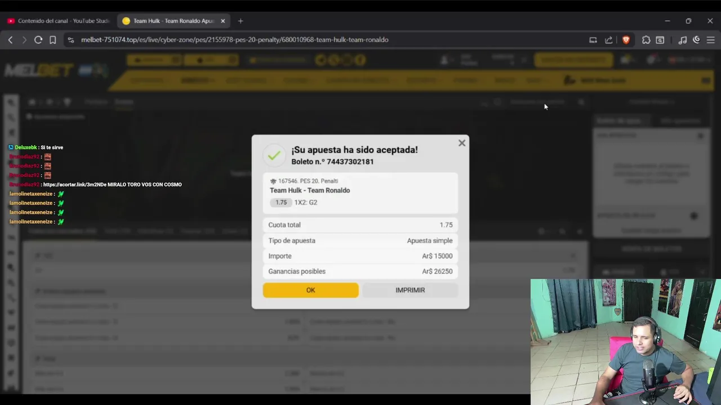Confirm the accepted bet with OK
This screenshot has height=405, width=721.
[x=310, y=290]
